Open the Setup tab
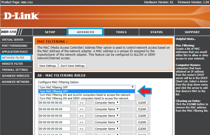This screenshot has width=210, height=135. click(50, 32)
